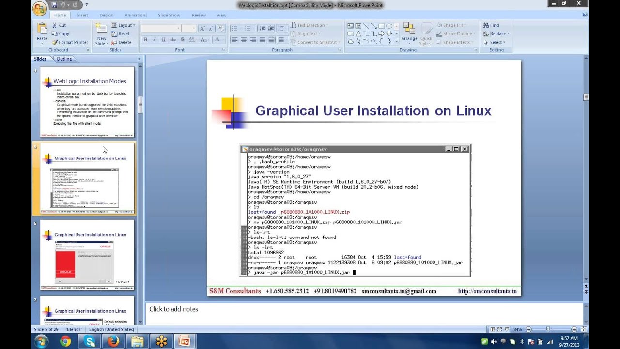Open the Animations ribbon tab
The image size is (620, 349).
click(x=136, y=15)
